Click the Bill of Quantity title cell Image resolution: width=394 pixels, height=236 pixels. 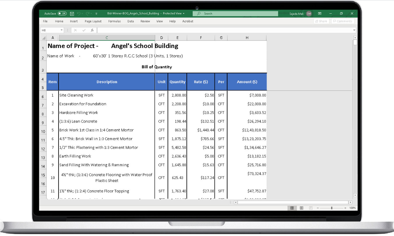point(157,67)
